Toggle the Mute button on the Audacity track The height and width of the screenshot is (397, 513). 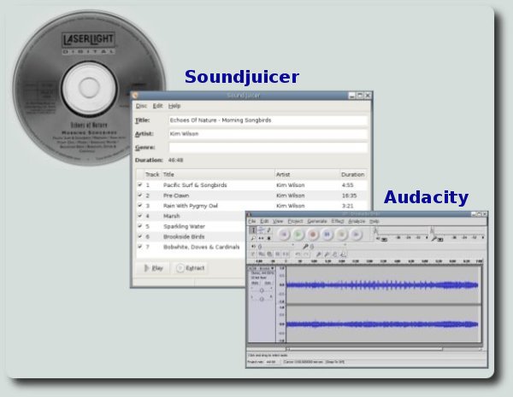coord(255,283)
